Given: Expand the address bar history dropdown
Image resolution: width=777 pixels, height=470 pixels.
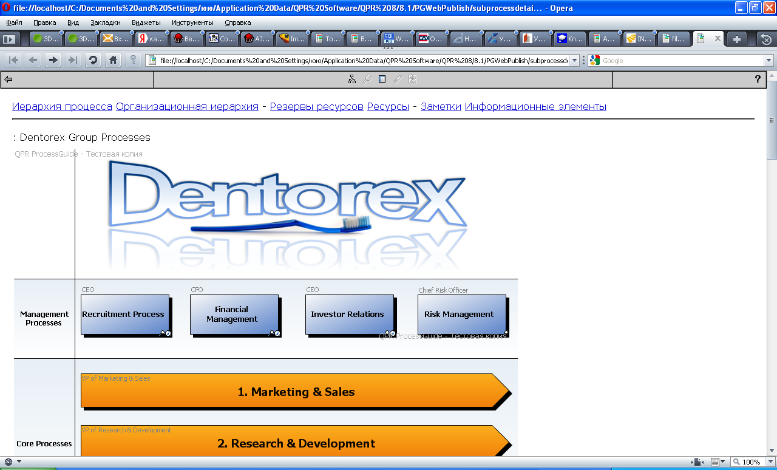Looking at the screenshot, I should [574, 60].
